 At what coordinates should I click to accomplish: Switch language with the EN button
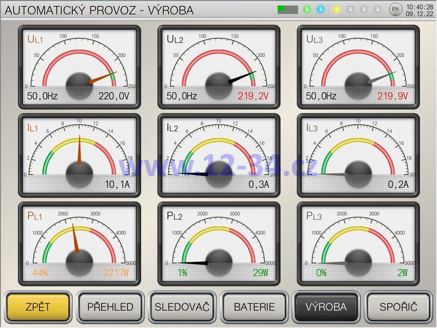395,9
